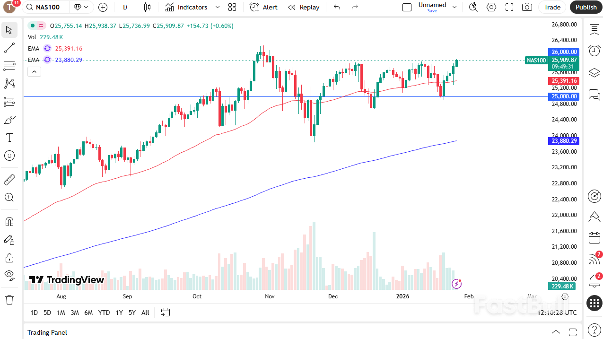The width and height of the screenshot is (603, 339).
Task: Hide all drawings with the eye icon
Action: point(9,276)
